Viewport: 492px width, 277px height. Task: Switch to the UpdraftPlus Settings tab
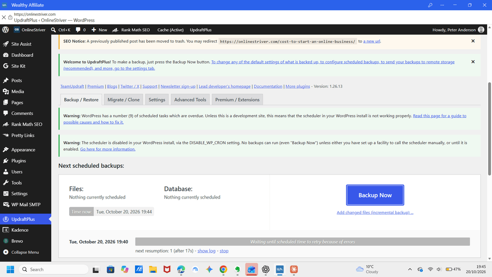157,100
